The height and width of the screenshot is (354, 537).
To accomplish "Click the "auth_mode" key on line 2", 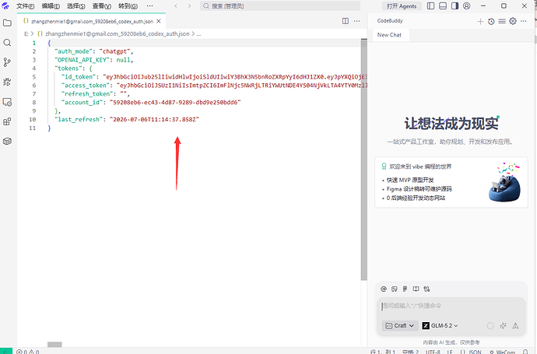I will pos(74,51).
